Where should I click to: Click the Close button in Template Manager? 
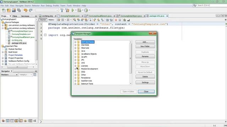coord(146,92)
